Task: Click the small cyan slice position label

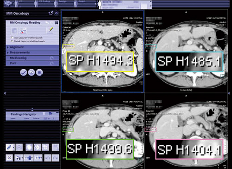Action: [x=151, y=46]
